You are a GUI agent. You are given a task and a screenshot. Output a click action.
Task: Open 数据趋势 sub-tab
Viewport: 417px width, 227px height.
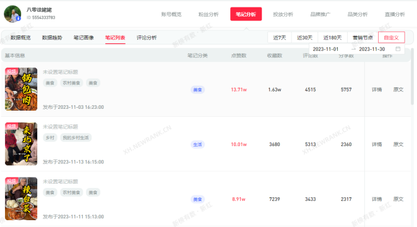[x=52, y=38]
